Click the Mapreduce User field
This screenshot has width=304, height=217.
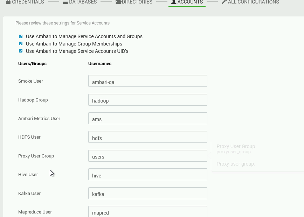click(148, 211)
